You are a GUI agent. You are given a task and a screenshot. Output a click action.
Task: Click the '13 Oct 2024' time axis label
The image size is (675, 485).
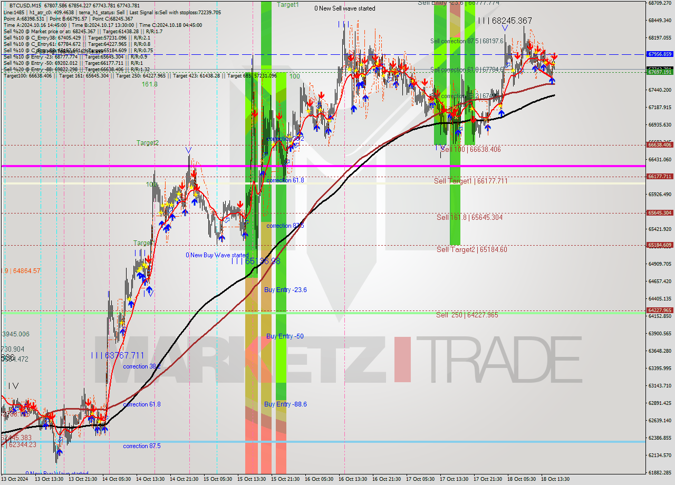(15, 479)
